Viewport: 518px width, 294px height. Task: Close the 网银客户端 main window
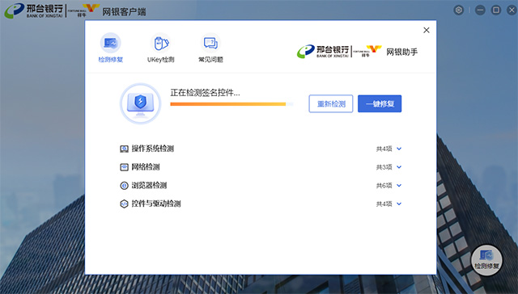pyautogui.click(x=512, y=10)
